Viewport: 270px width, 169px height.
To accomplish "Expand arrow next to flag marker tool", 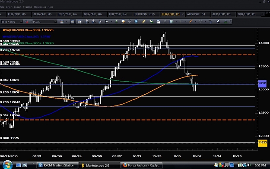I will pos(111,22).
